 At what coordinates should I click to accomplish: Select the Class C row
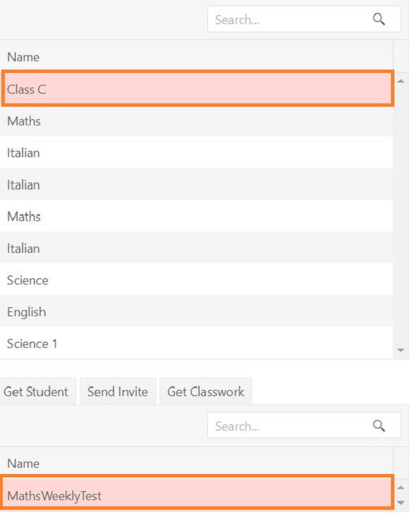pos(197,89)
